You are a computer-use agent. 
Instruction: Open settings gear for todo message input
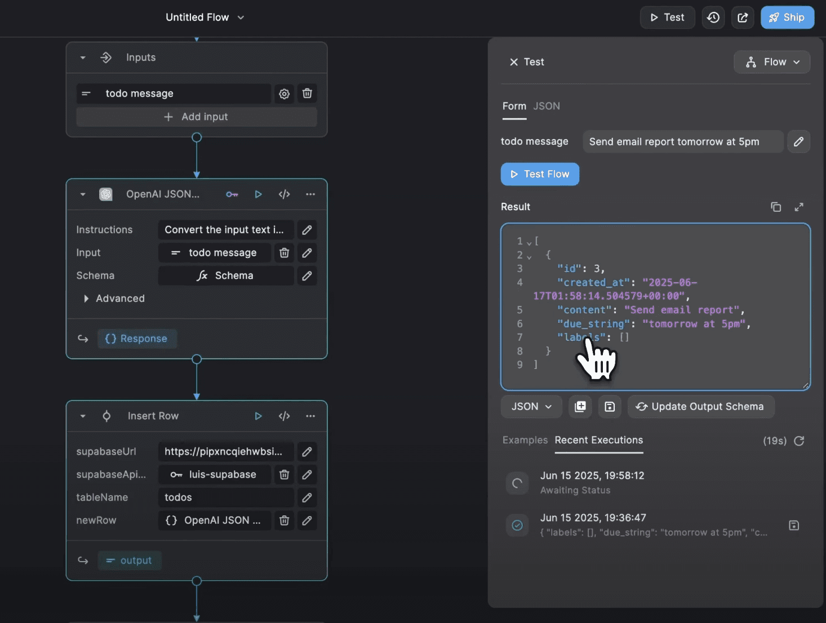point(285,94)
